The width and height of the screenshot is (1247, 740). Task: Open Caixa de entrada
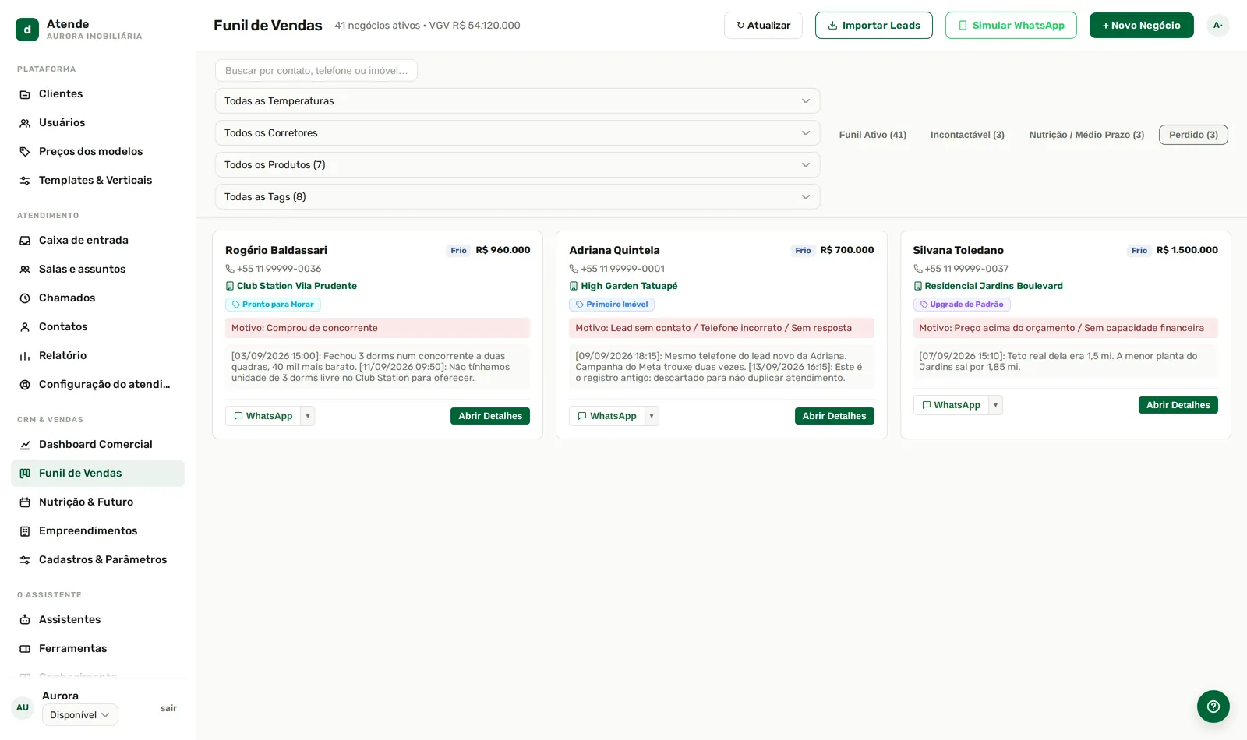tap(97, 241)
